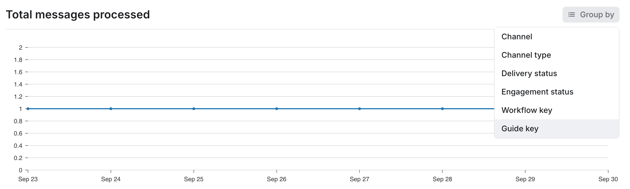Screen dimensions: 630x189
Task: Select the data point above Sep 25
Action: tap(193, 109)
